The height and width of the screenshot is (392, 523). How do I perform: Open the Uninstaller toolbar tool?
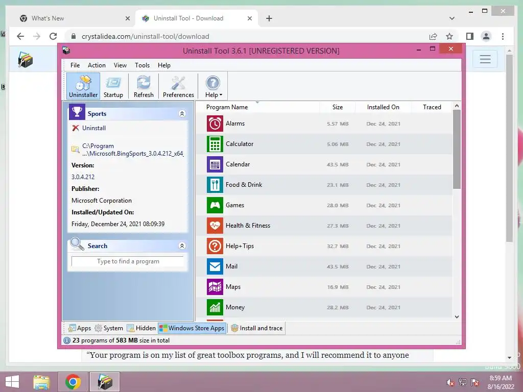tap(83, 86)
